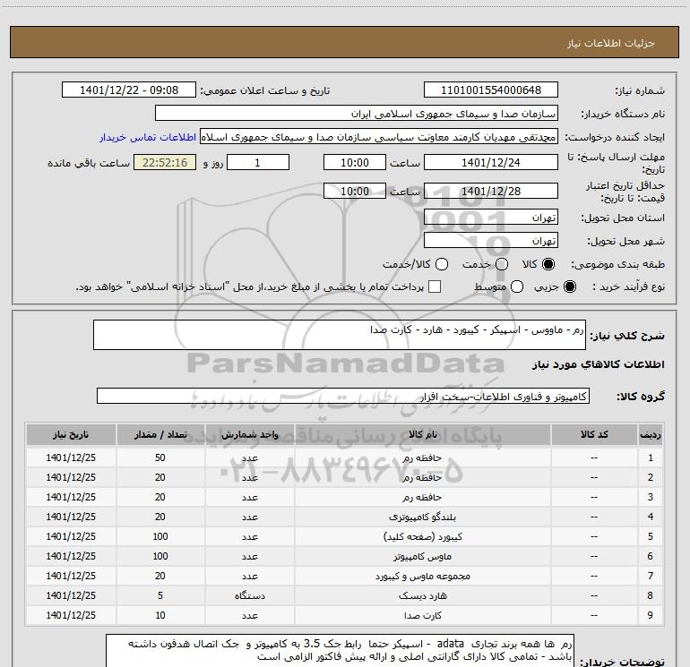
Task: Click the بلندگو کامپیوتری item name
Action: point(422,517)
